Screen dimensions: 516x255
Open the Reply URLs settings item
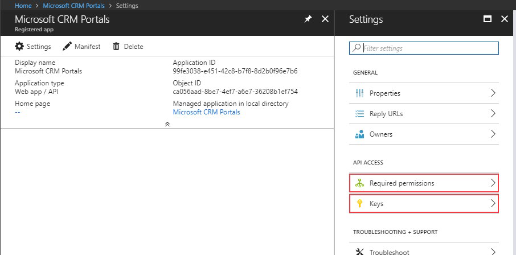click(x=424, y=113)
